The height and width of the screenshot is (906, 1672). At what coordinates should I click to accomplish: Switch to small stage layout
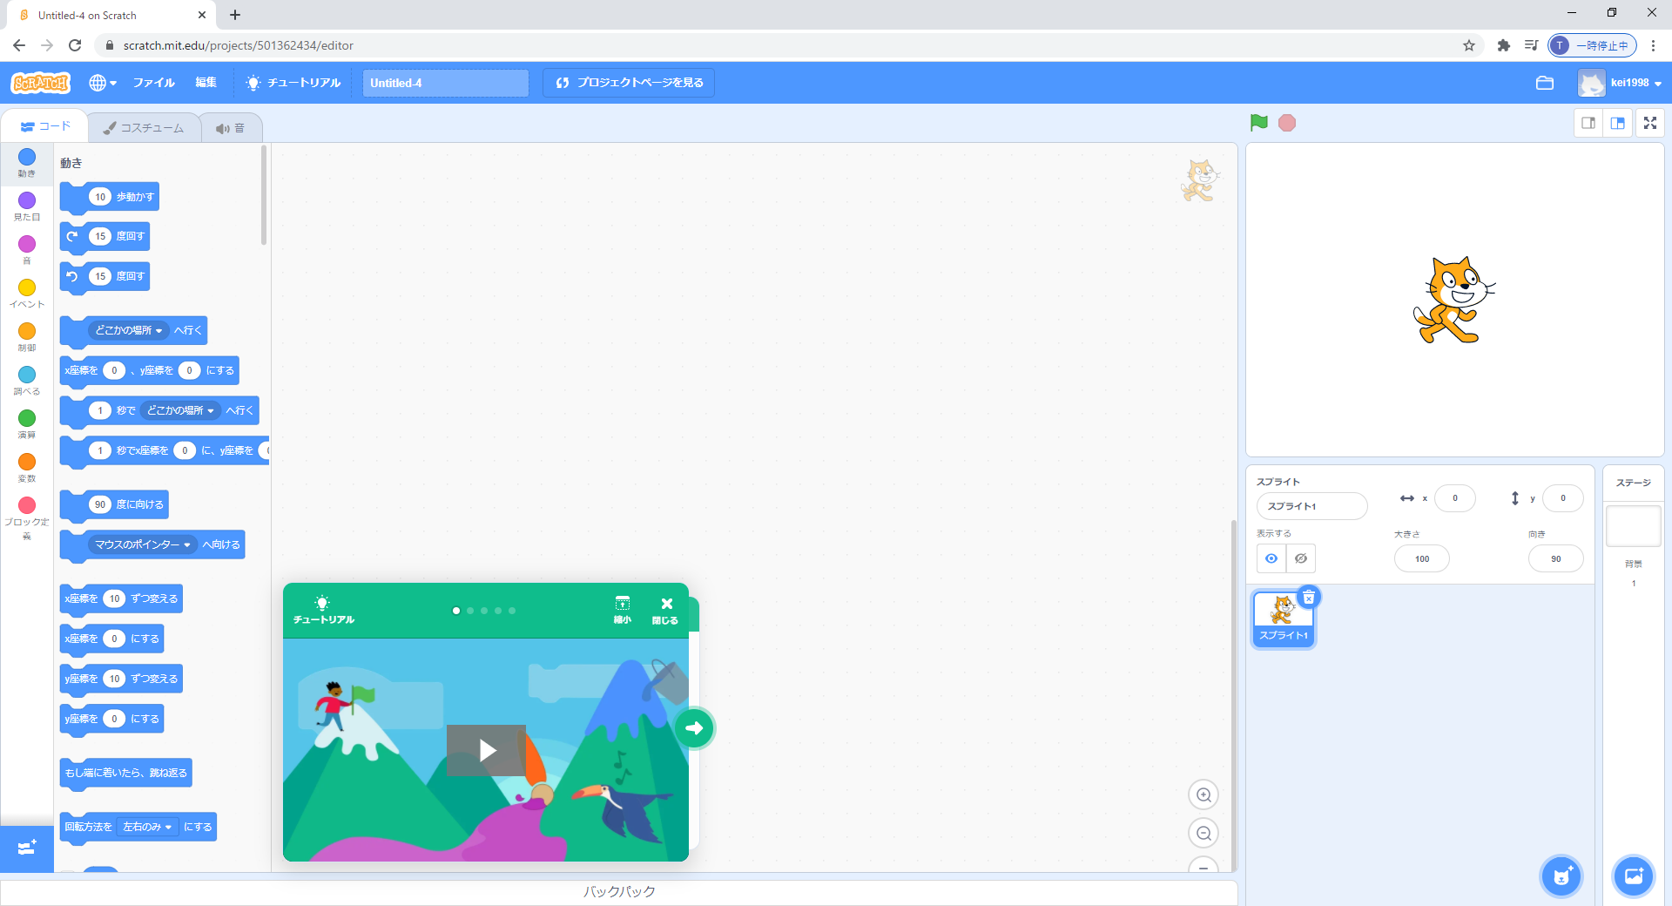click(1588, 123)
